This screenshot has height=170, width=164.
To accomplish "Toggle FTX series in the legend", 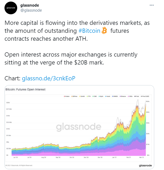I will click(89, 96).
